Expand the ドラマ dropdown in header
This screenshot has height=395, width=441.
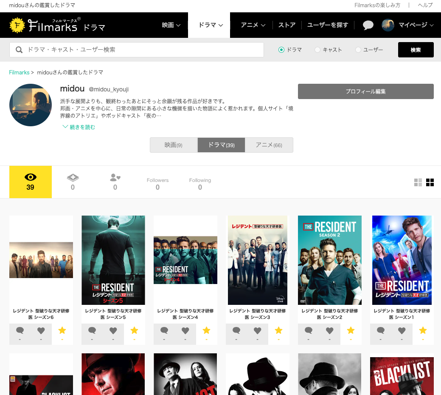tap(211, 25)
